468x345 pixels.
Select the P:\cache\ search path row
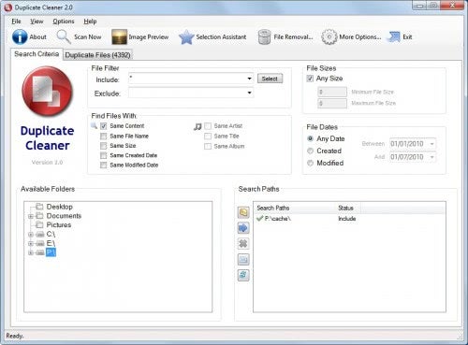349,219
